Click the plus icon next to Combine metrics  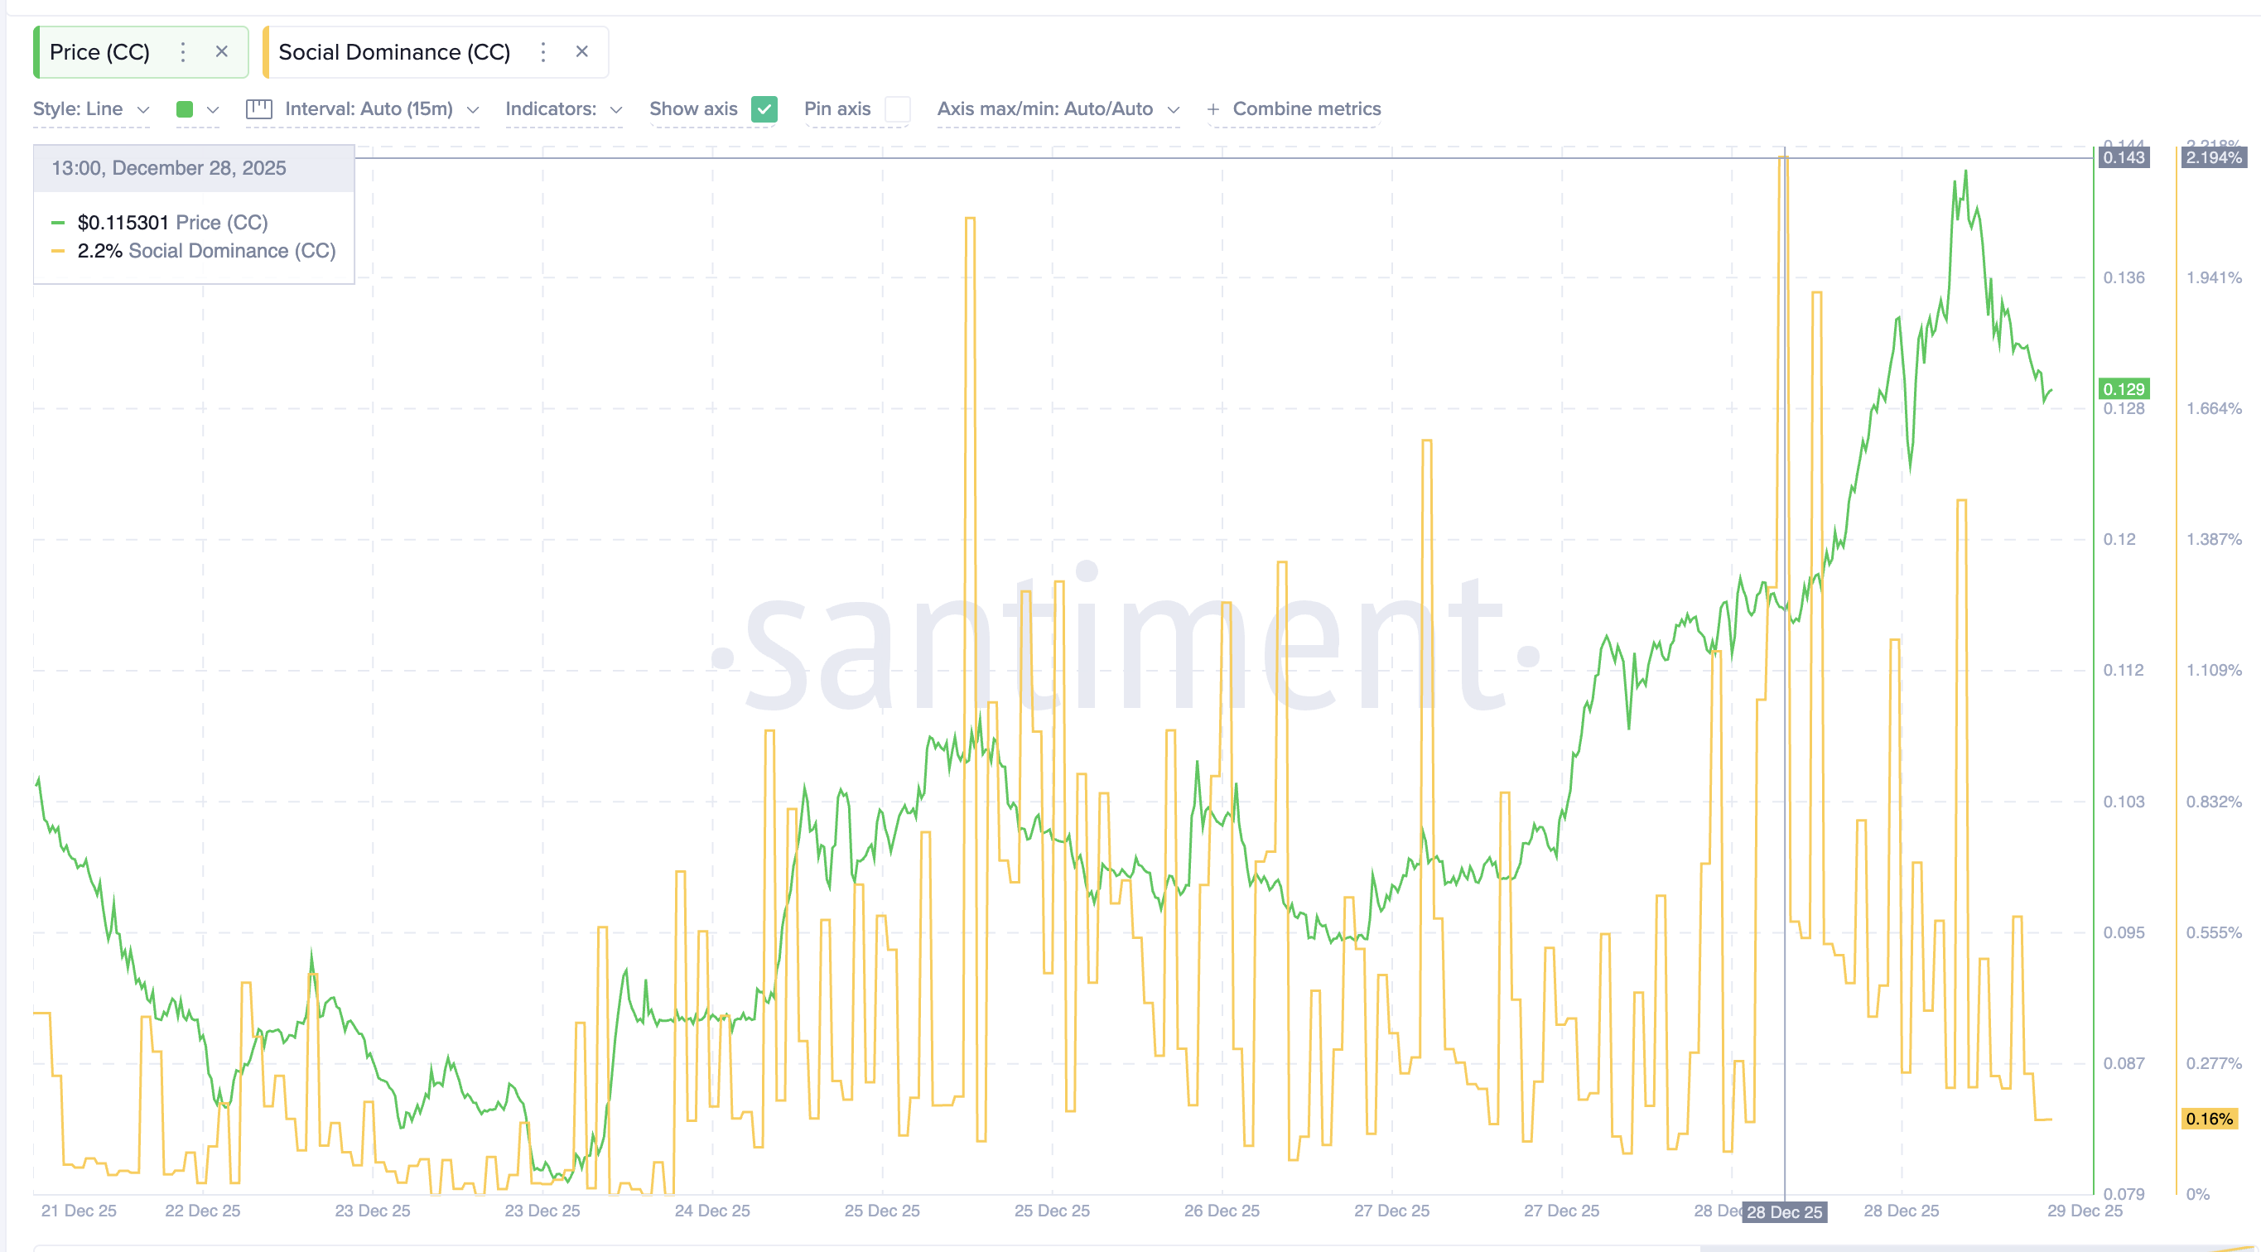1213,108
